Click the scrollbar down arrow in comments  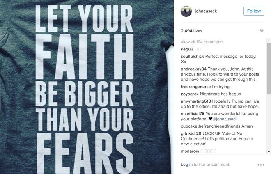(x=269, y=152)
